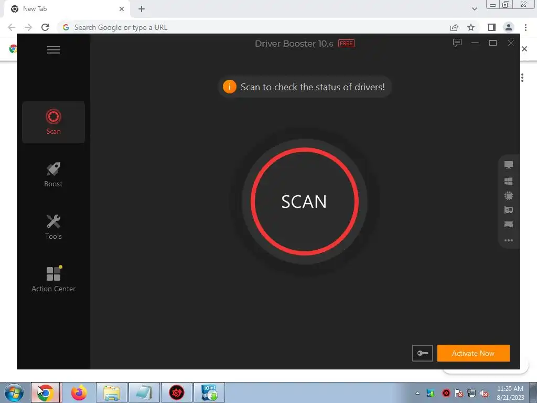Screen dimensions: 537x403
Task: Open a new Chrome tab with plus
Action: [142, 9]
